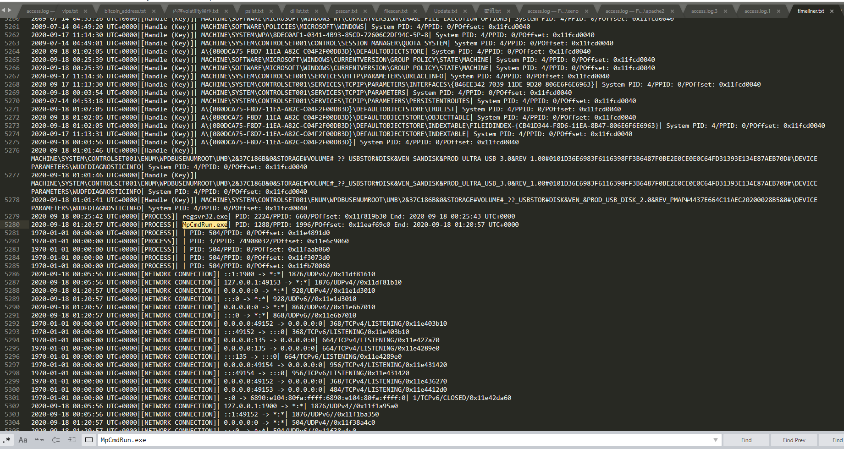
Task: Click line number 5286 in gutter
Action: 12,274
